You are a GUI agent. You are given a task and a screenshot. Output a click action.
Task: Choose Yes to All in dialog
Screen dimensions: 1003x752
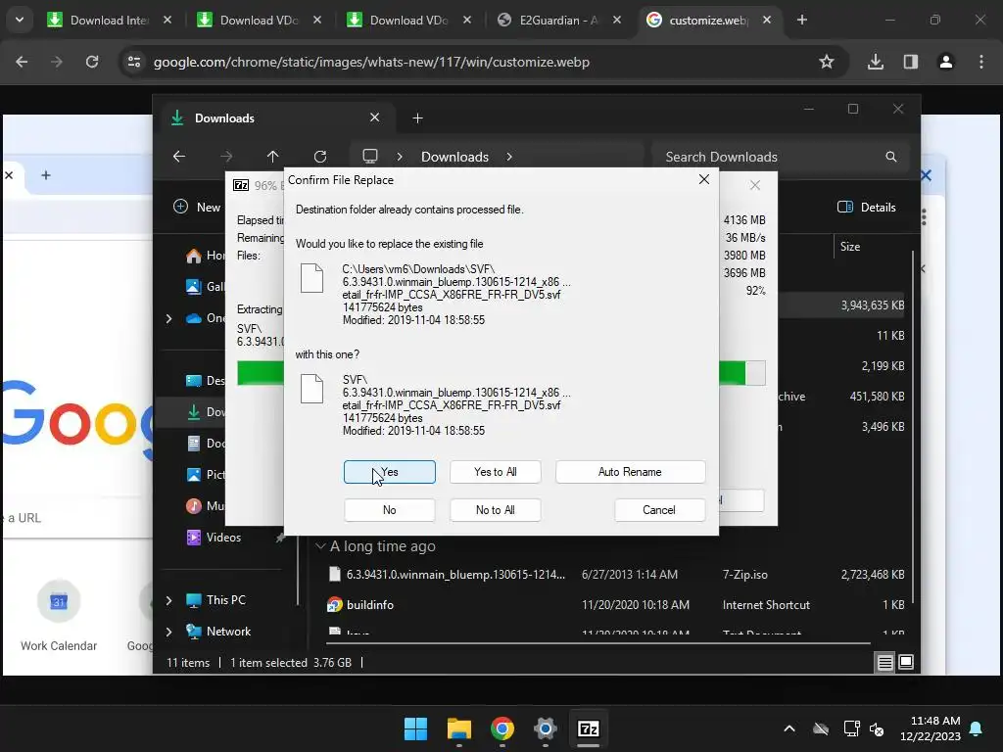click(x=495, y=472)
